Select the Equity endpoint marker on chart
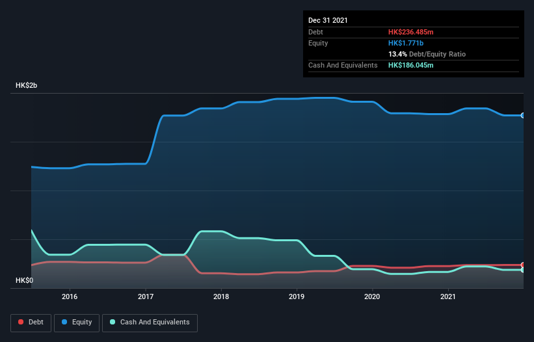 point(523,116)
